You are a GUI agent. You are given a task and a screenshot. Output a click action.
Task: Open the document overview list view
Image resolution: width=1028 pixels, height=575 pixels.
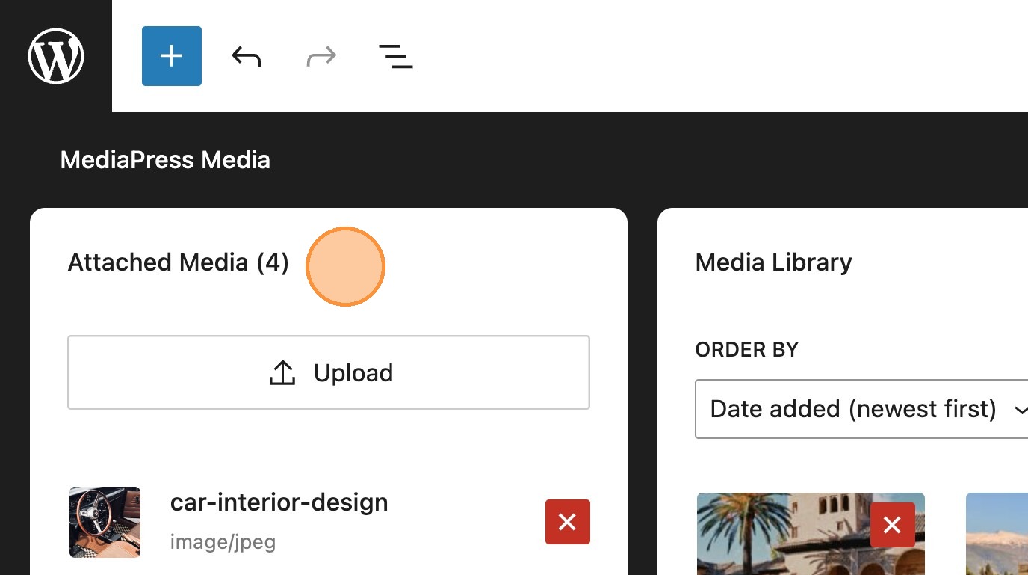(x=396, y=56)
